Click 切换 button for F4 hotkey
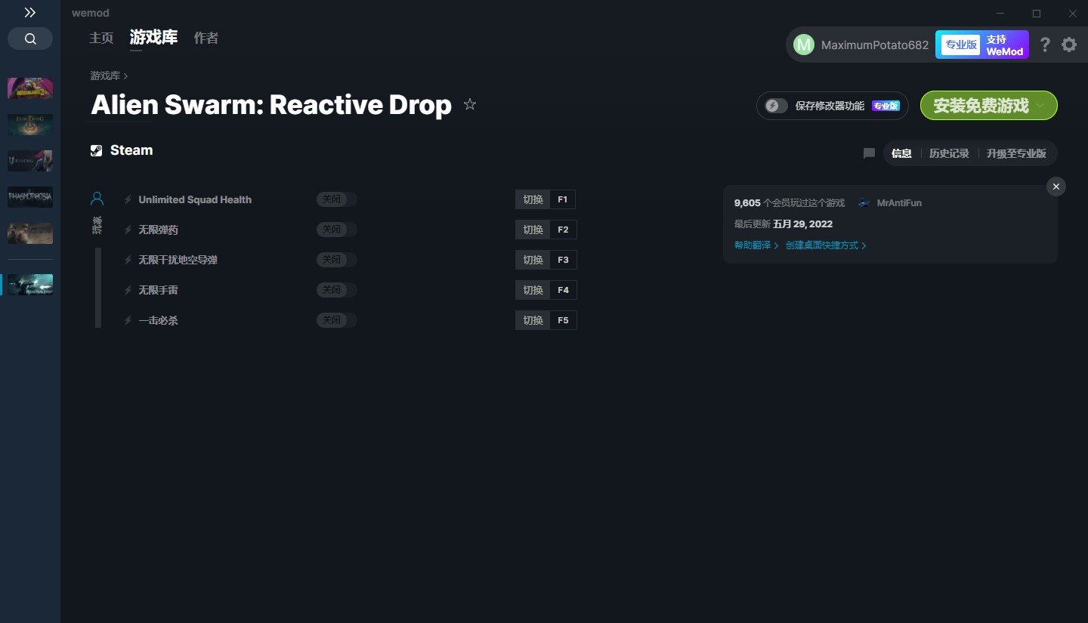Screen dimensions: 1088x623 (533, 290)
